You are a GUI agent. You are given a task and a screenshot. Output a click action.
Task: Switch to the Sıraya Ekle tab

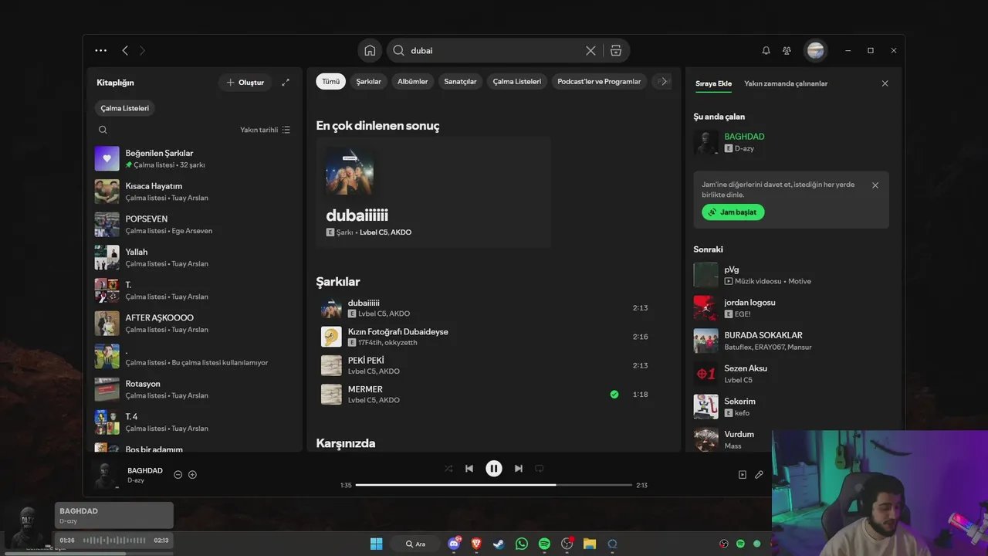pos(713,83)
